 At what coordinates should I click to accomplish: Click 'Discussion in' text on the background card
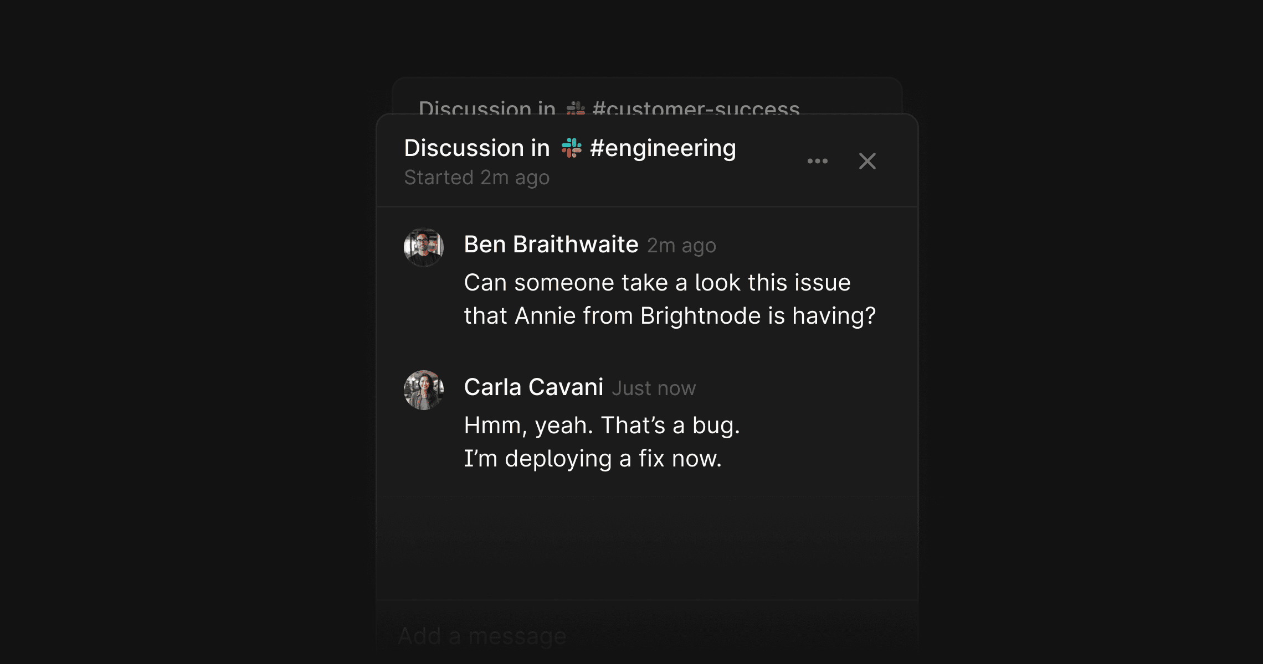tap(486, 107)
